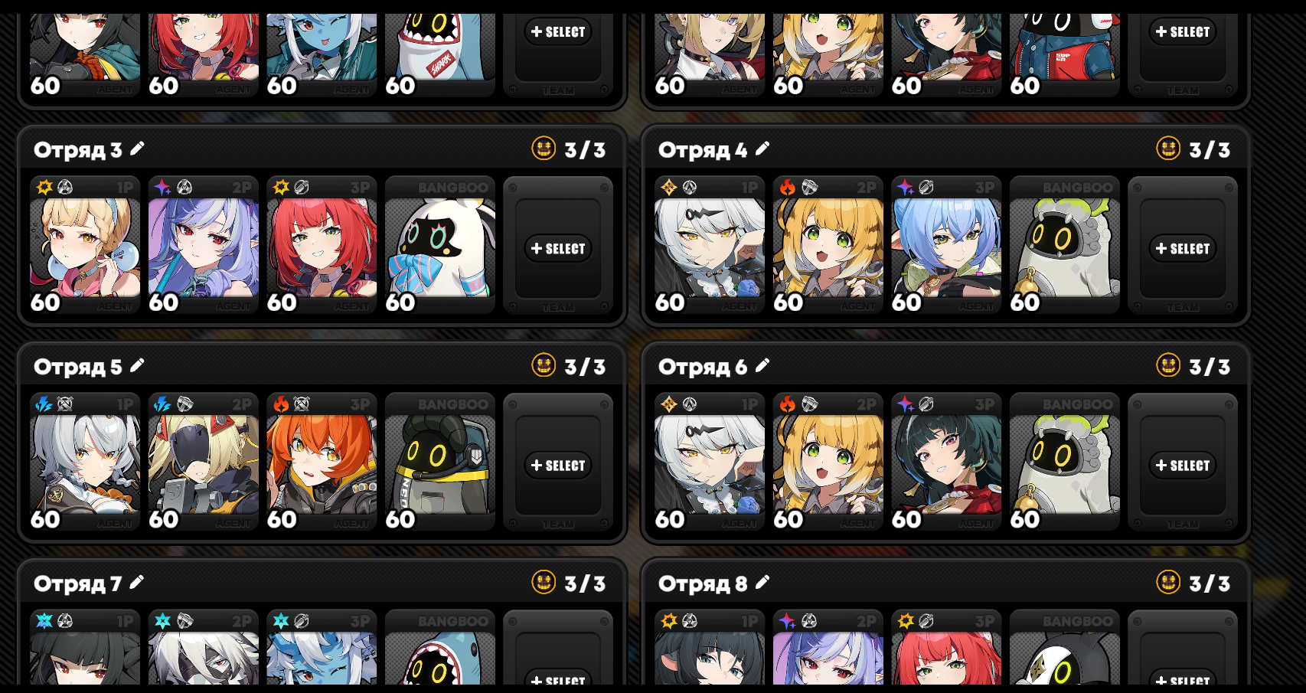Click + SELECT in the Отряд 6 team slot
Viewport: 1306px width, 693px height.
click(x=1183, y=465)
